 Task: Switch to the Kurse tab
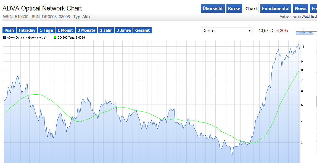click(234, 9)
